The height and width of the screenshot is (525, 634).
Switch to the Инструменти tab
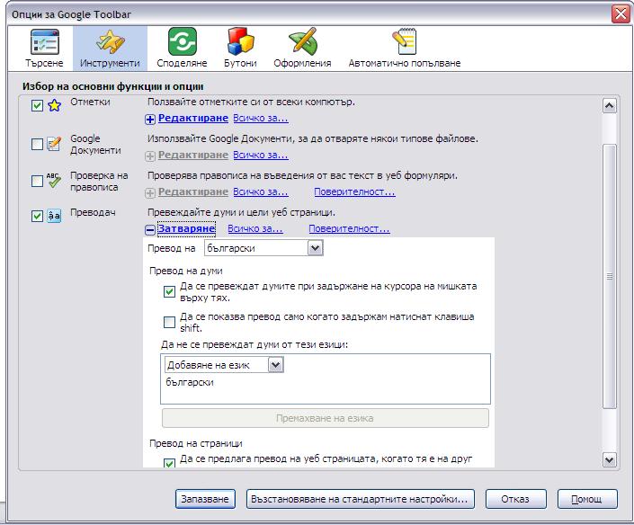110,48
